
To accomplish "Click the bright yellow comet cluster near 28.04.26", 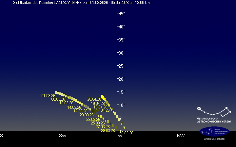I will (104, 97).
